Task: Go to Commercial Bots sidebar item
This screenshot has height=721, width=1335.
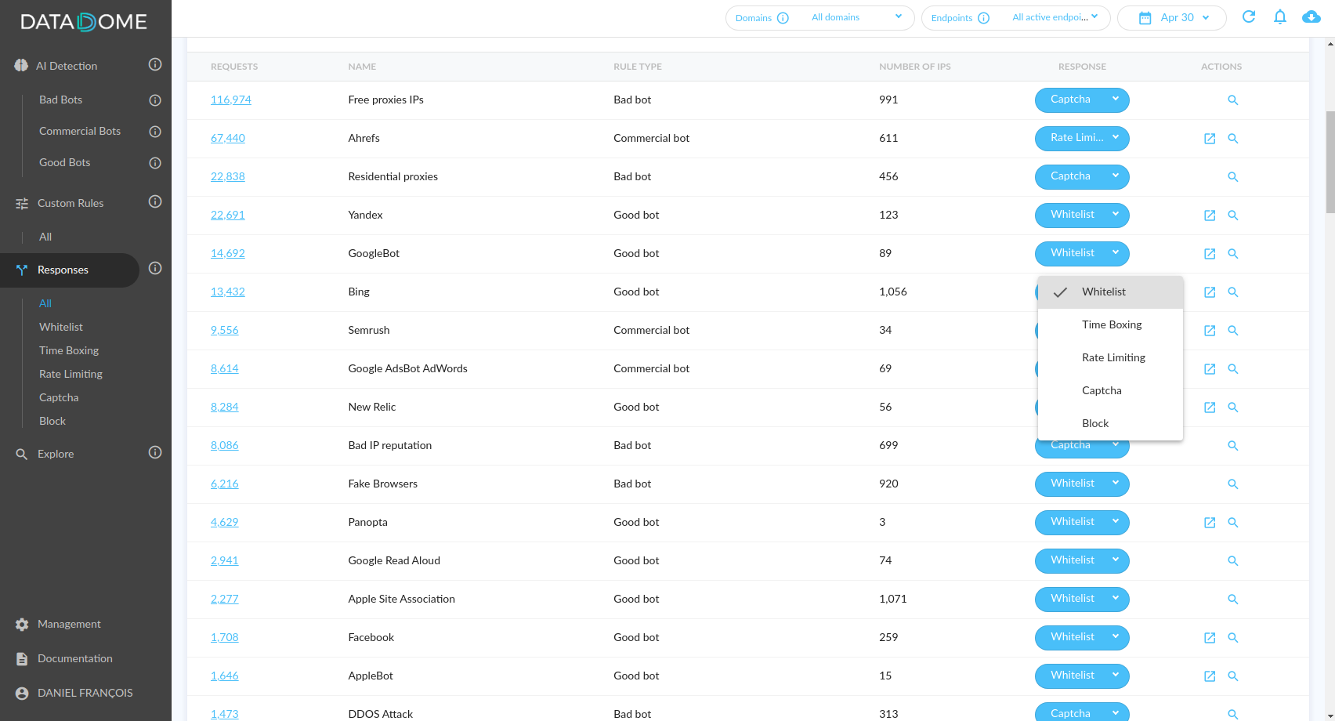Action: pyautogui.click(x=80, y=131)
